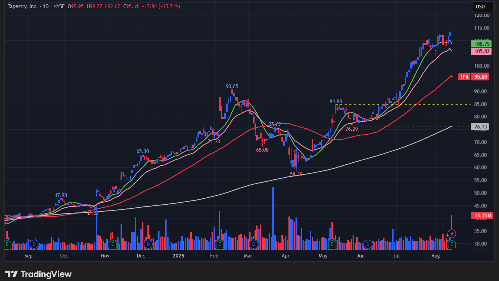Screen dimensions: 499x281
Task: Open the August earnings E marker
Action: coord(452,244)
